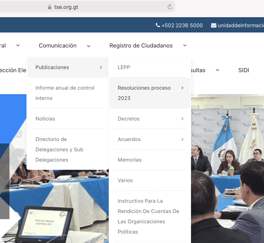Go to Noticias
Screen dimensions: 264x243
[x=45, y=119]
